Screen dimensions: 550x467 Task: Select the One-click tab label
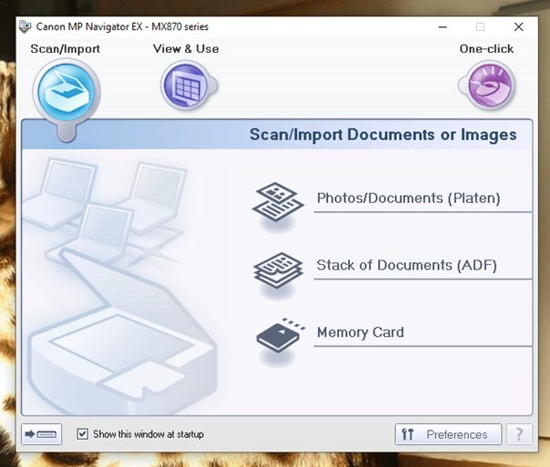click(x=486, y=49)
